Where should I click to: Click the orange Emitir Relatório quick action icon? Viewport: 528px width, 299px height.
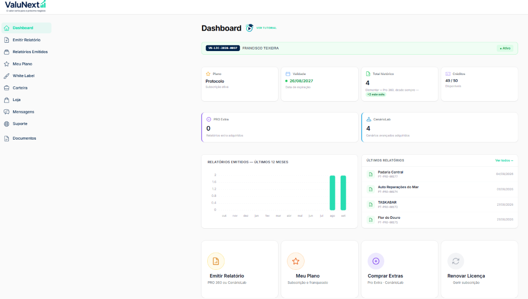pyautogui.click(x=216, y=261)
